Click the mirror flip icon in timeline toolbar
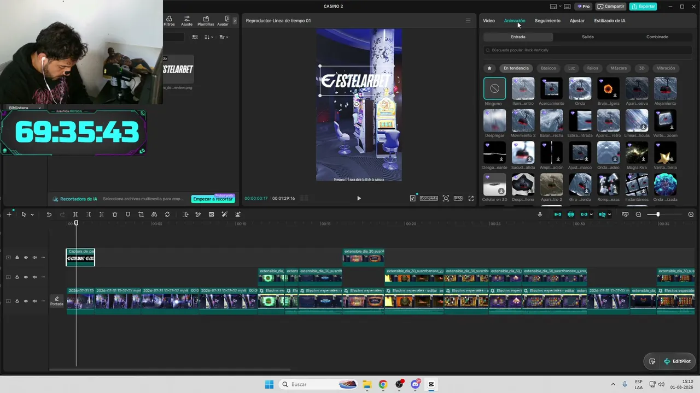 click(154, 215)
